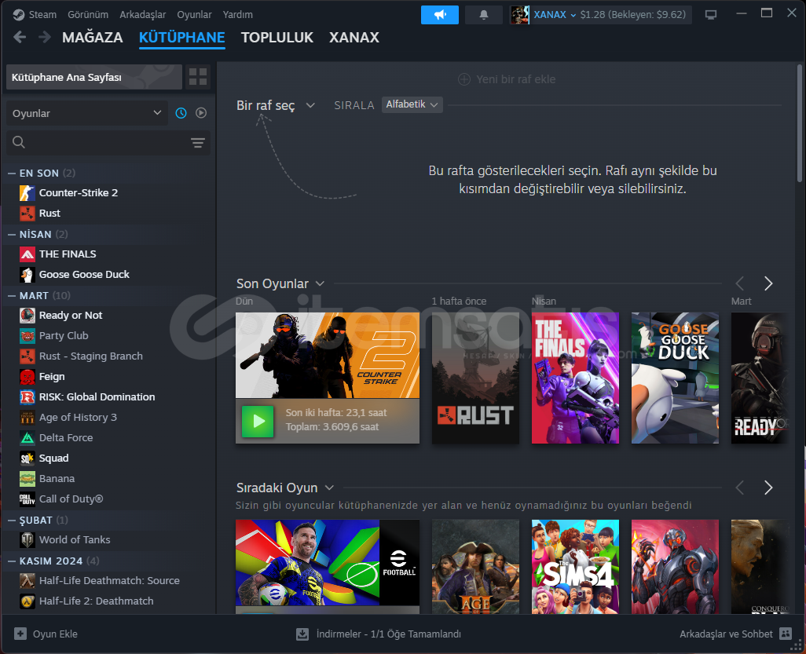Click the Feign game icon

[x=27, y=377]
